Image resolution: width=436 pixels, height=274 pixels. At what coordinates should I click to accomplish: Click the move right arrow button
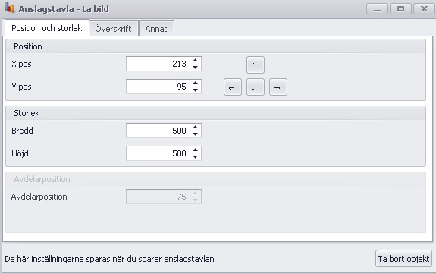point(278,87)
